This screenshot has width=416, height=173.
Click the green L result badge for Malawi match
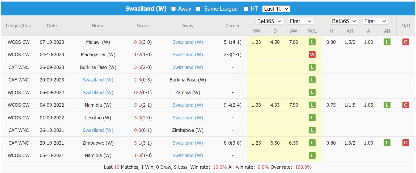point(312,42)
